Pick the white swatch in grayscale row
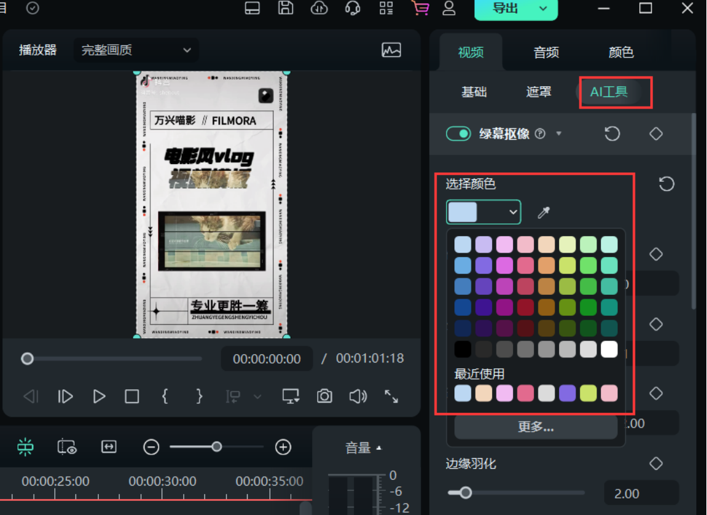Image resolution: width=707 pixels, height=515 pixels. (x=609, y=349)
